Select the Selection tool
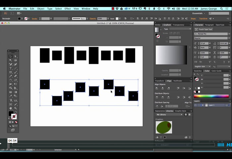 tap(11, 56)
